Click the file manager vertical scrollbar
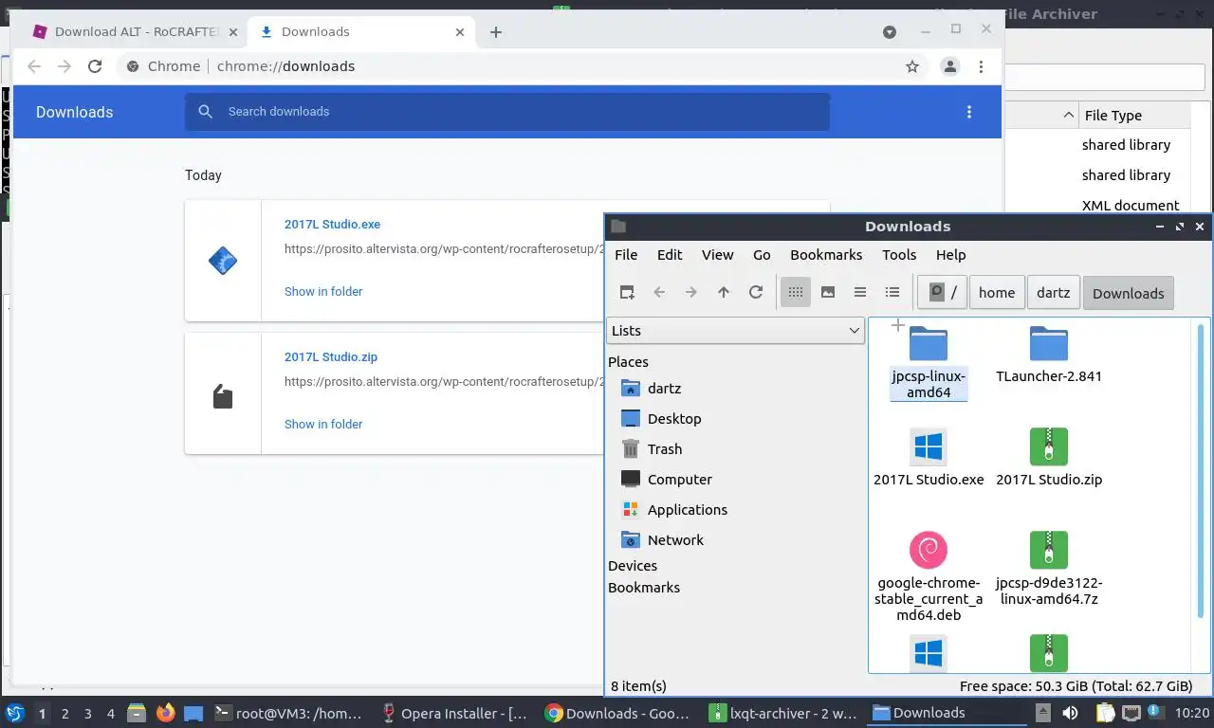 tap(1201, 469)
